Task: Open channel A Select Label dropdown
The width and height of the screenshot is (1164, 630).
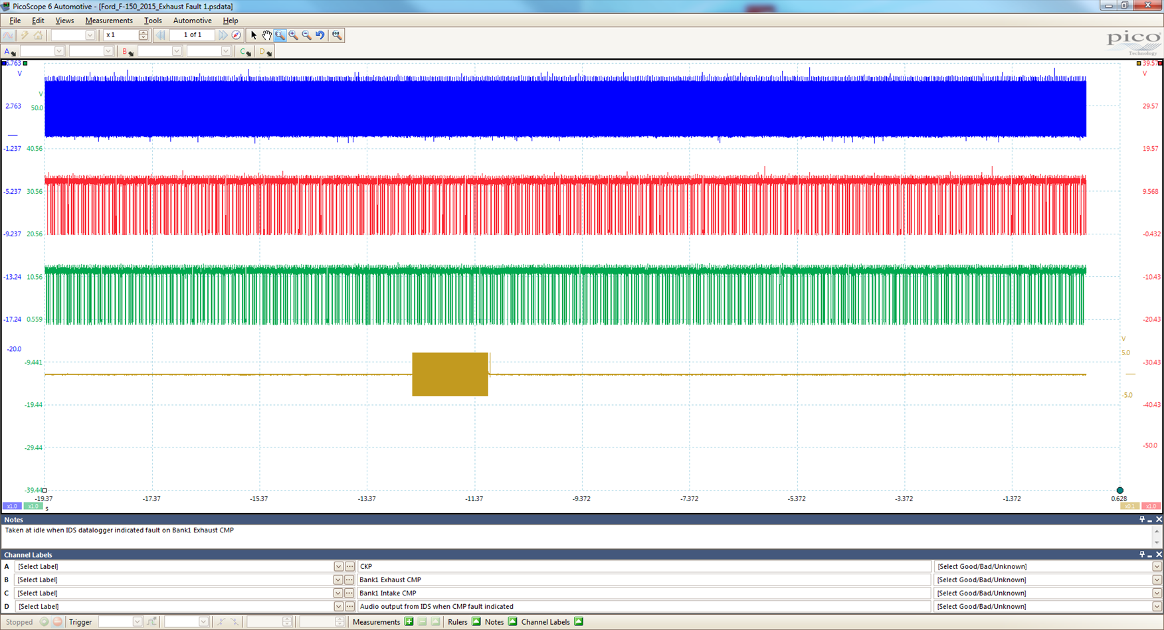Action: tap(338, 567)
